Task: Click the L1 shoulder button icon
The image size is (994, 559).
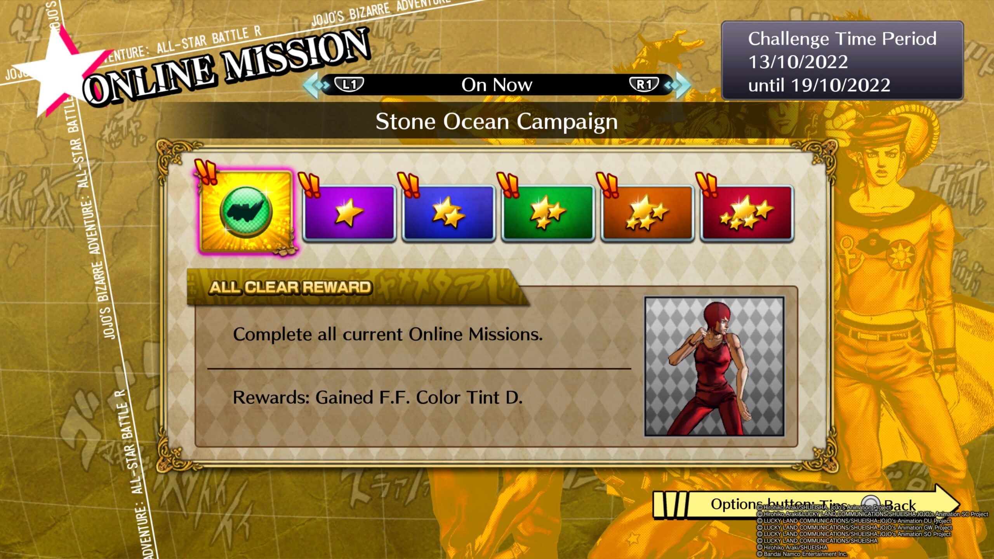Action: pyautogui.click(x=349, y=84)
